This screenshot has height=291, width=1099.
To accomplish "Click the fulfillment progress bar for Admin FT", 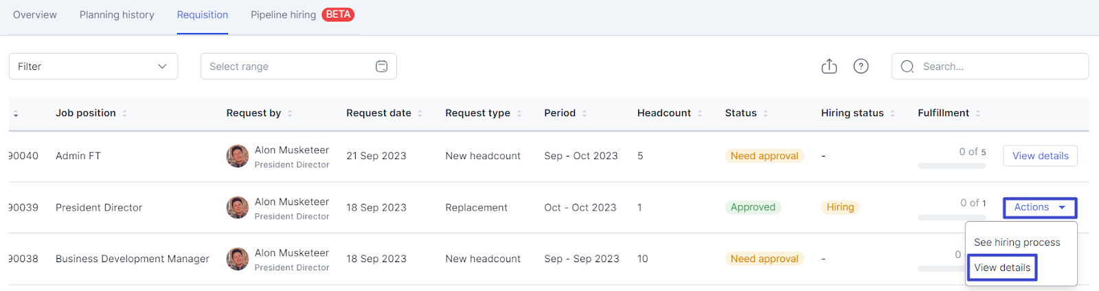I will 951,165.
